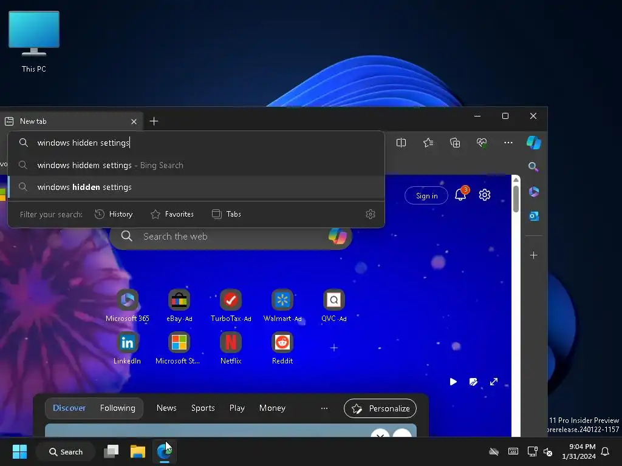622x466 pixels.
Task: Close the New tab tab
Action: point(134,121)
